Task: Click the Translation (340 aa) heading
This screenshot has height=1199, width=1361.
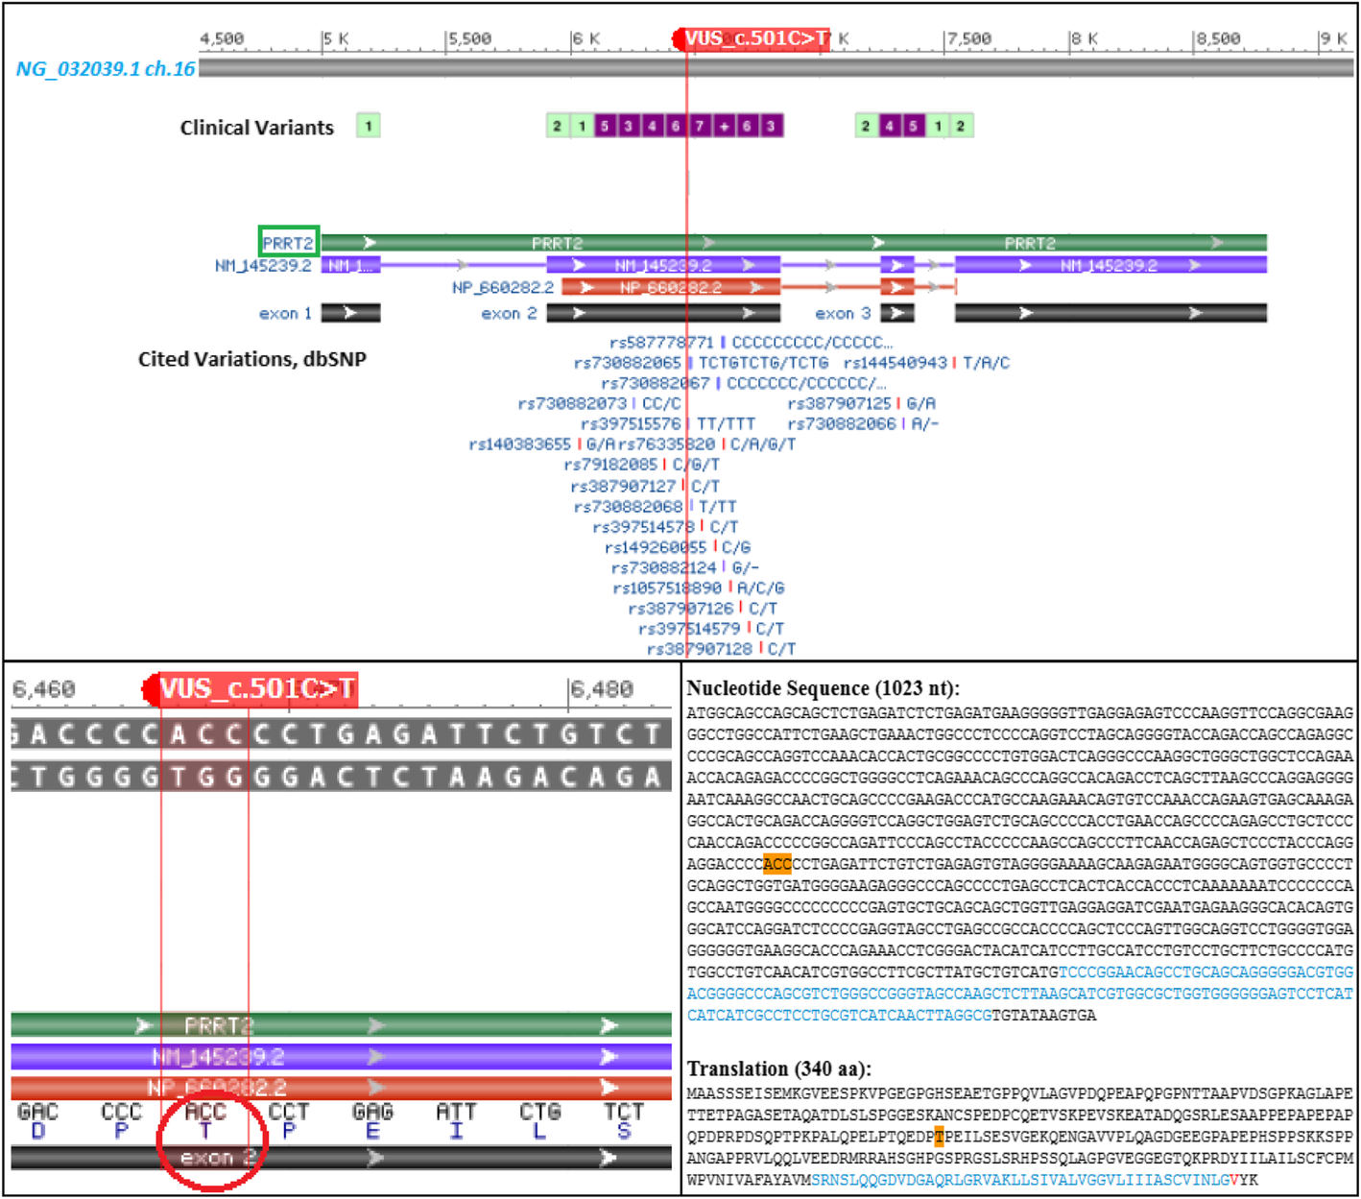Action: 778,1068
